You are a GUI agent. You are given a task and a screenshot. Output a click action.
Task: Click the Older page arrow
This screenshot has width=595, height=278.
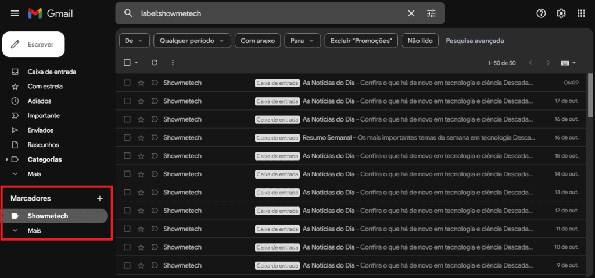pos(548,63)
